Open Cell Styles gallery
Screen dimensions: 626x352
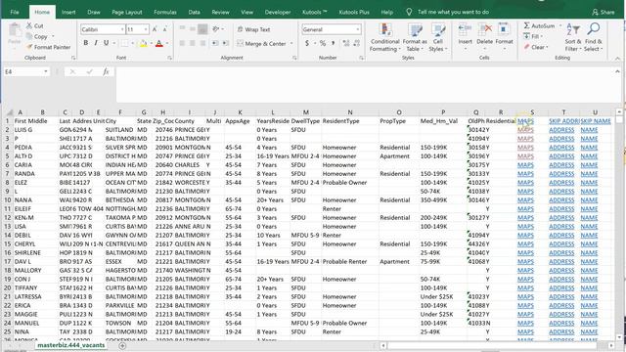[438, 37]
